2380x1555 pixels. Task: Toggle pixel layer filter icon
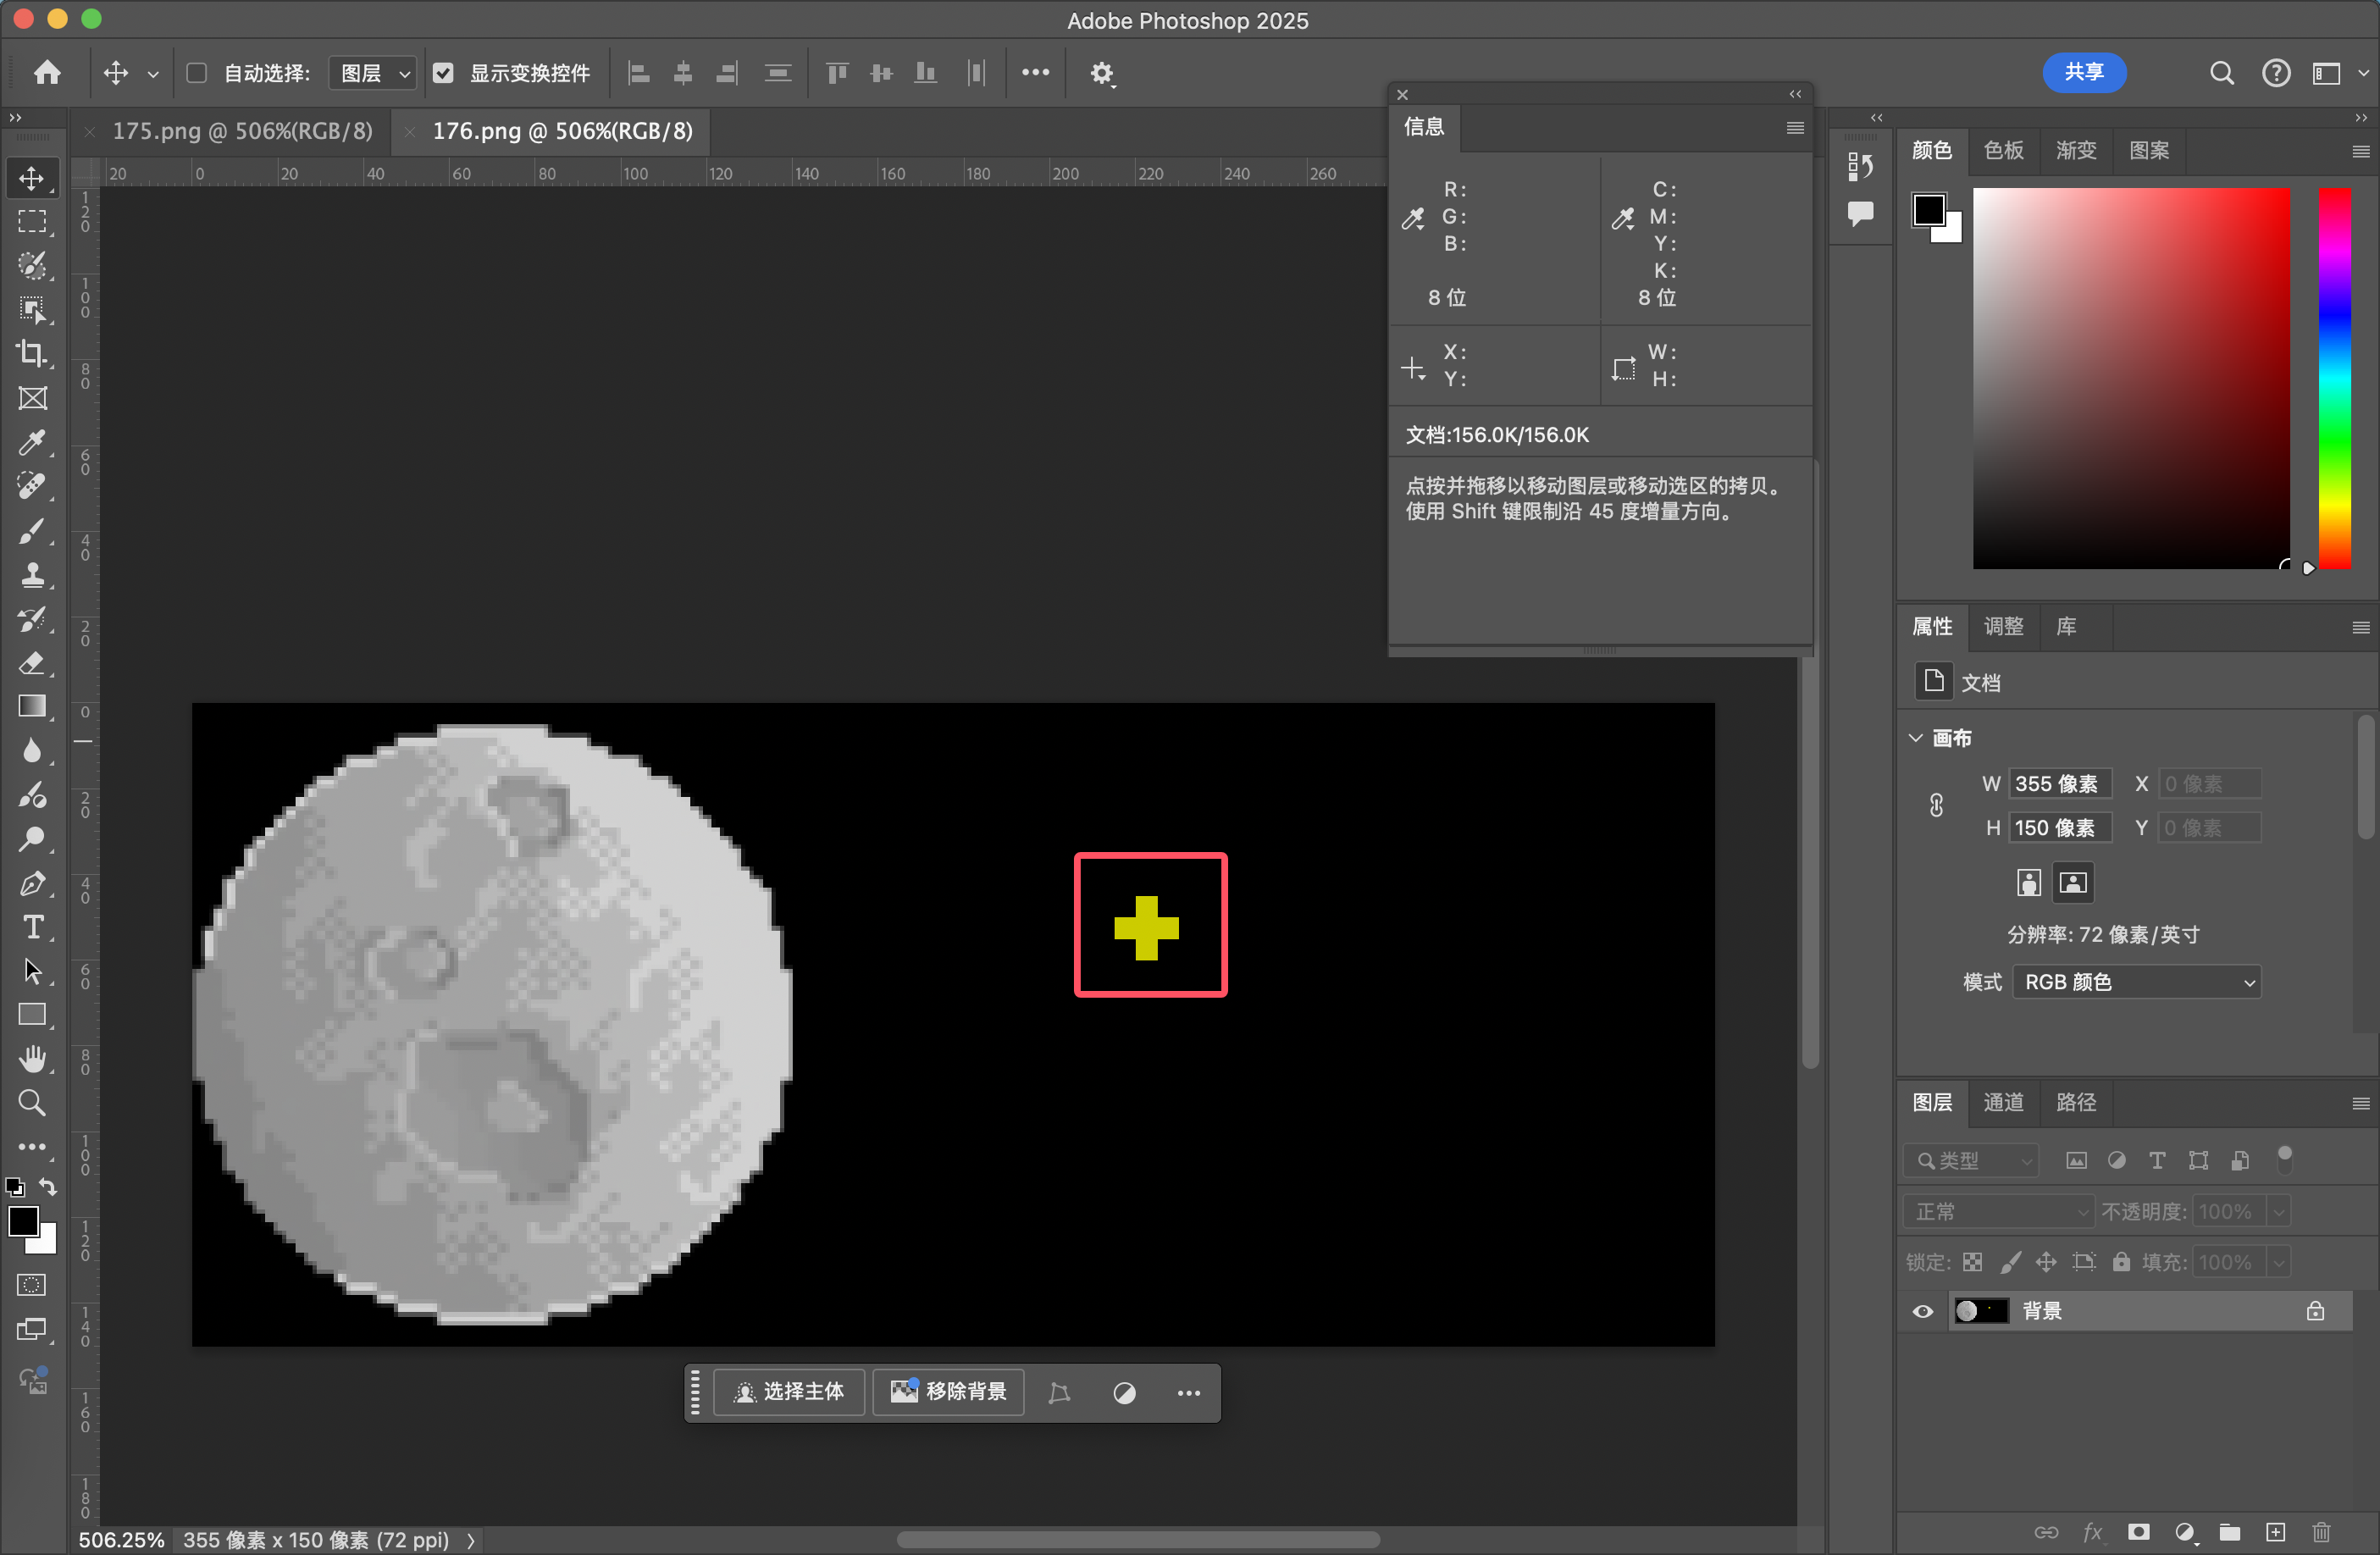(2076, 1160)
